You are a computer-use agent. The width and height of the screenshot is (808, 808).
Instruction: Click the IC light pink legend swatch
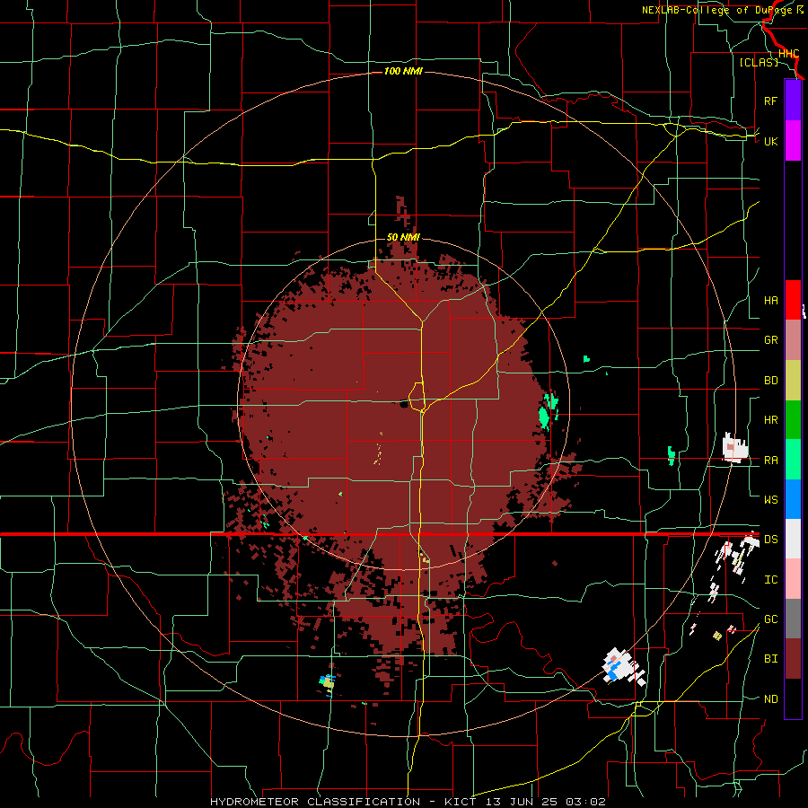793,579
